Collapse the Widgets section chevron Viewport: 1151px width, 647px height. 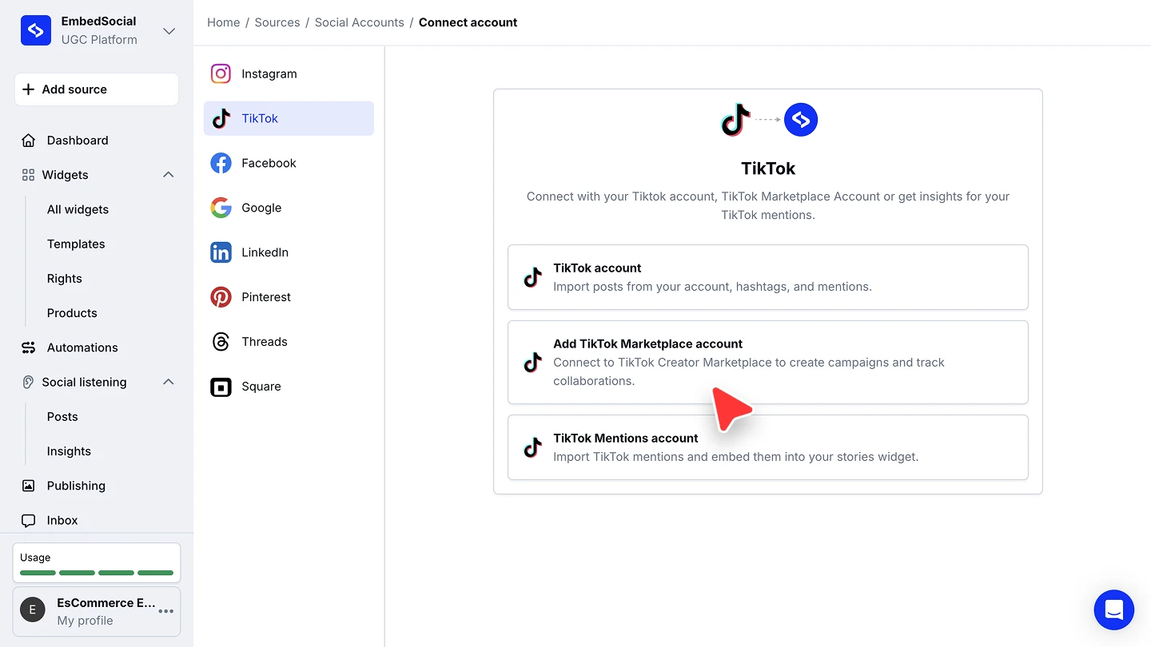169,175
